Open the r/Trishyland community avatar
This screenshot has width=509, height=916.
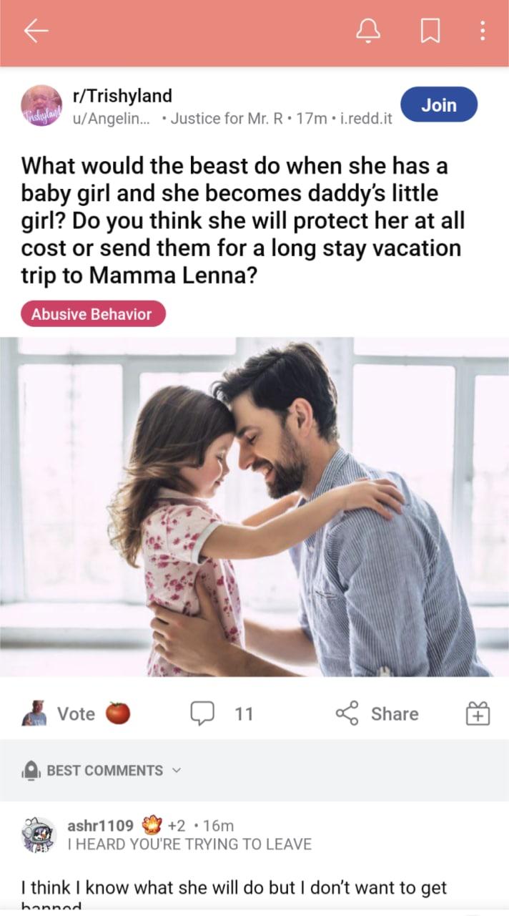pyautogui.click(x=41, y=106)
